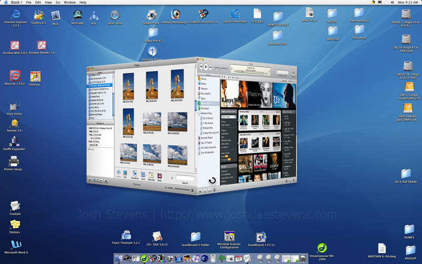Open the Music Videos genre dropdown in iTunes
Screen dimensions: 422x264
228,117
